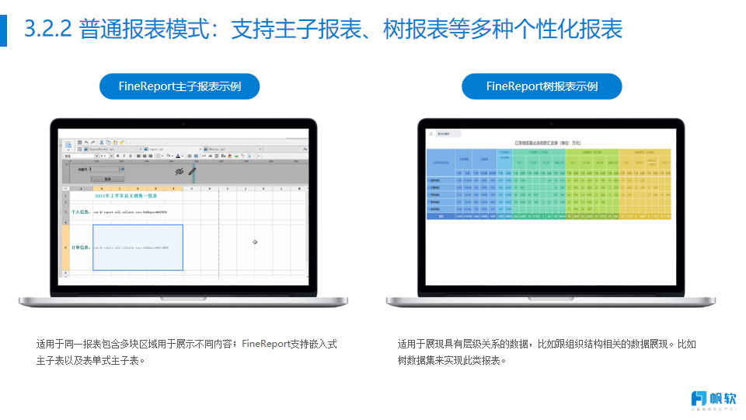Open the dropdown button beside the 销售员 field
The height and width of the screenshot is (420, 746).
[x=122, y=169]
